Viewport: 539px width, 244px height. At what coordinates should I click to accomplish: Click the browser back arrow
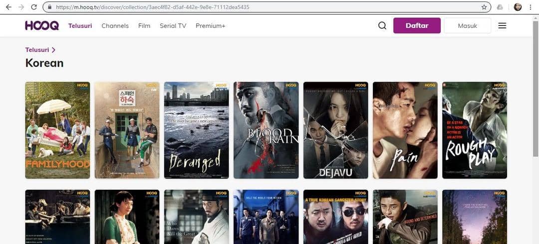(8, 7)
